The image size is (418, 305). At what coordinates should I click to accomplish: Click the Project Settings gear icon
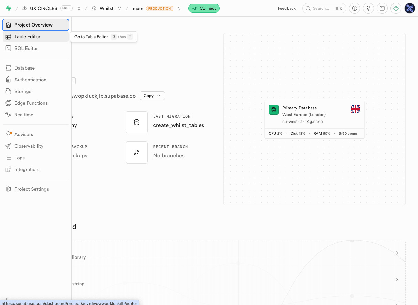click(8, 189)
